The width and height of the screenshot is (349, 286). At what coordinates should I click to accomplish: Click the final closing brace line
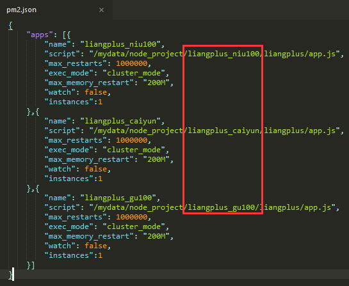[x=10, y=274]
